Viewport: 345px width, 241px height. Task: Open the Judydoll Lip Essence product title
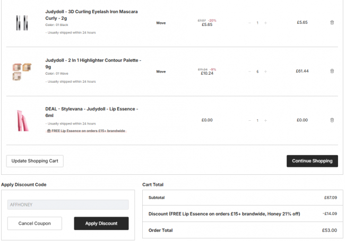pyautogui.click(x=91, y=112)
